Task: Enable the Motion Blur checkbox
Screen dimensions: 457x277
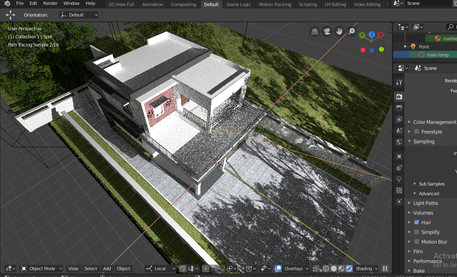Action: click(x=417, y=242)
